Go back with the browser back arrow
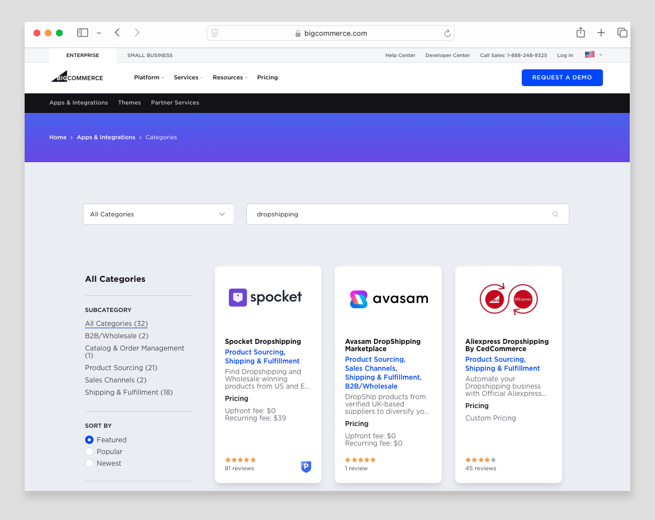Image resolution: width=655 pixels, height=520 pixels. pos(118,32)
